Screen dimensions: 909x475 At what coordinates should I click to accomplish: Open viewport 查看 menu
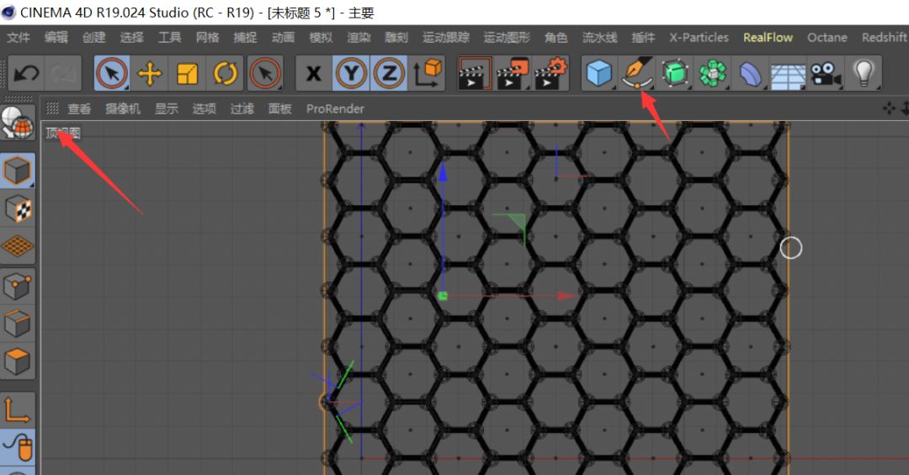pos(79,109)
